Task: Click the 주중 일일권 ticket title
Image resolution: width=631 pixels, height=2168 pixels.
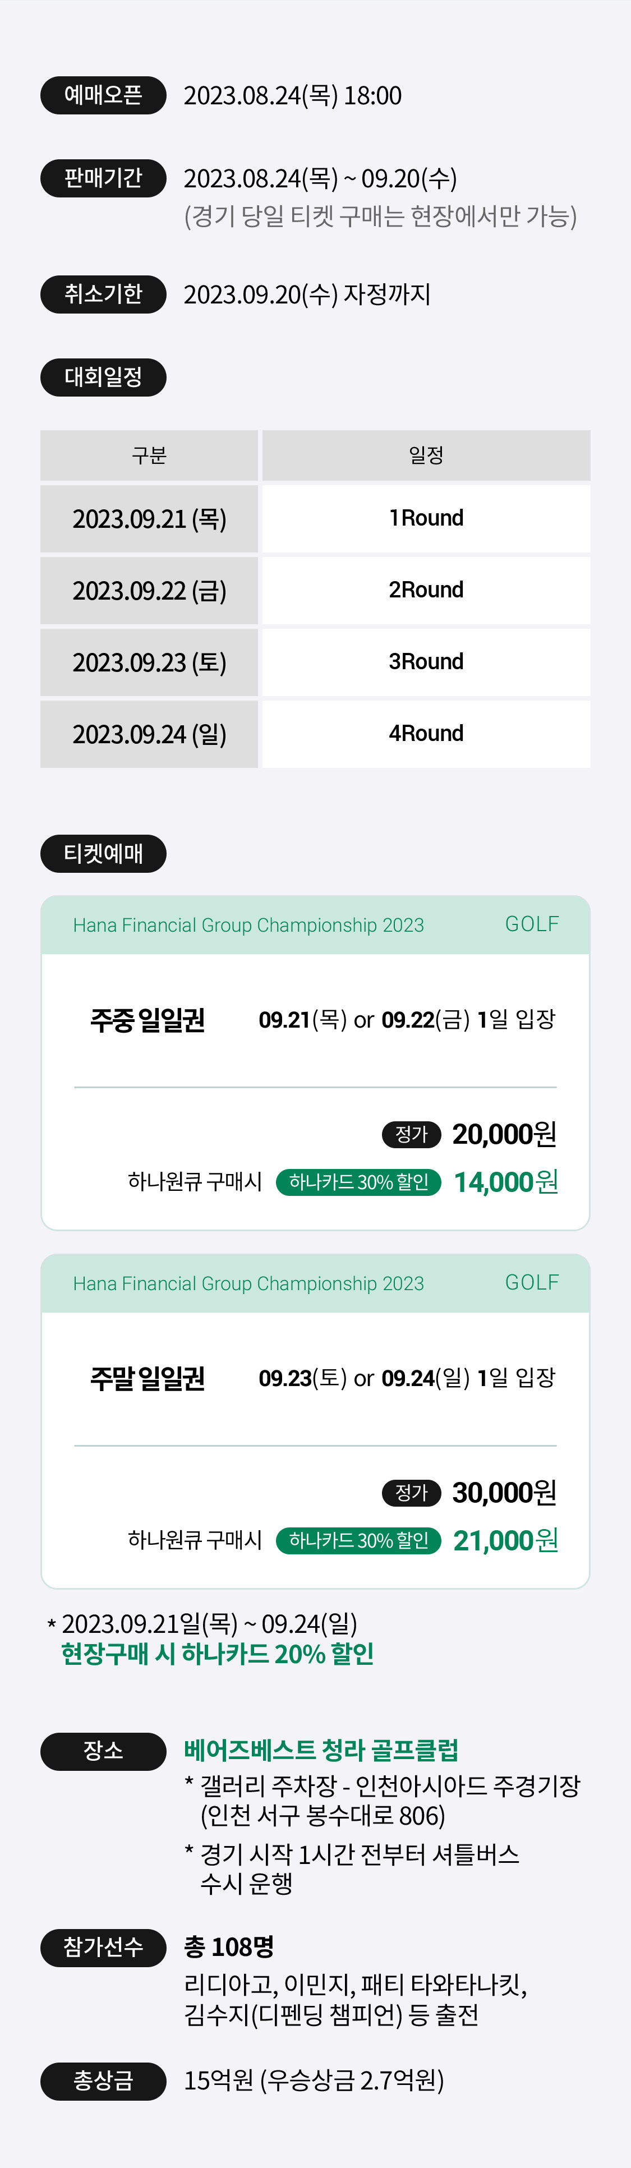Action: 148,1020
